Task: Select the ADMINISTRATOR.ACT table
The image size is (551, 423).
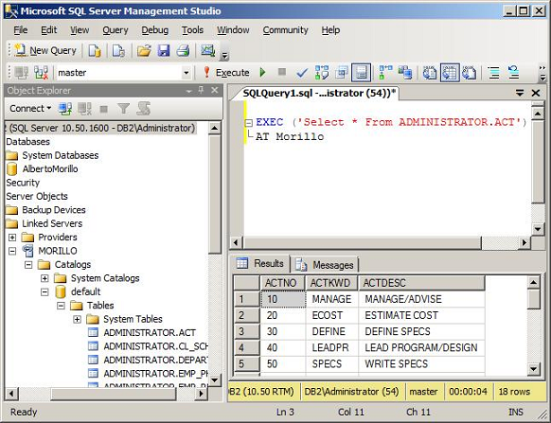Action: (x=150, y=333)
